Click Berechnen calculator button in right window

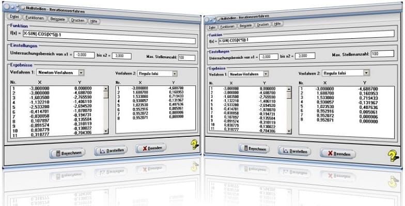254,149
